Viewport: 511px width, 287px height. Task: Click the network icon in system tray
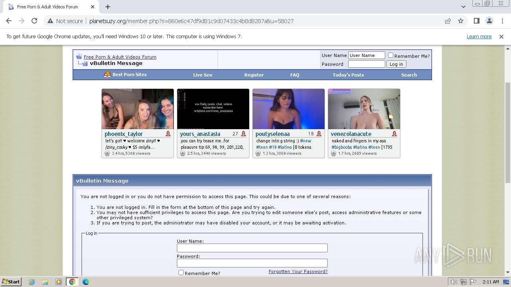coord(463,282)
